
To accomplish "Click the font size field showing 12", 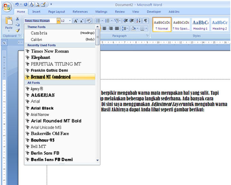I will click(64, 21).
